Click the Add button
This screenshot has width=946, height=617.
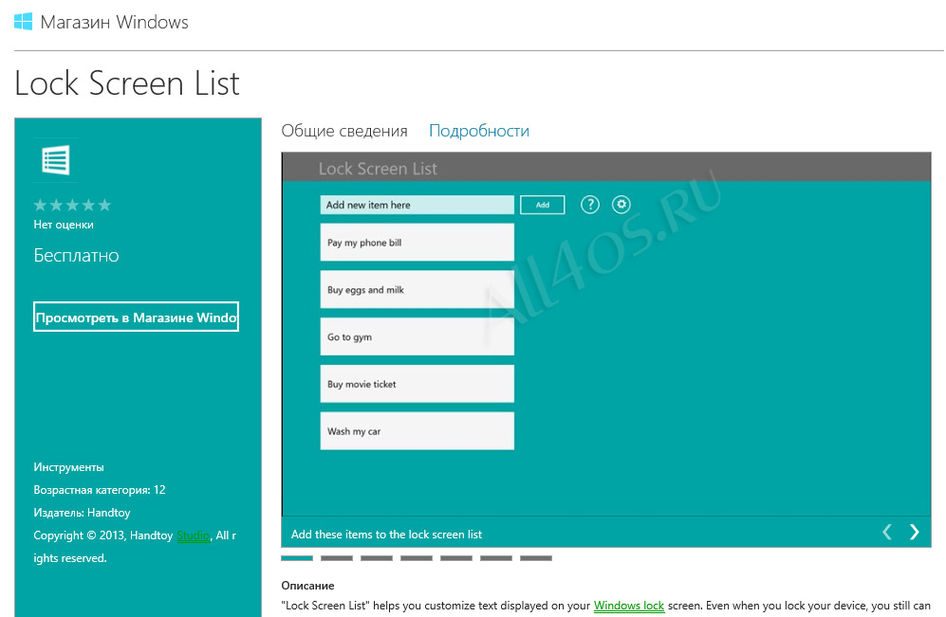click(x=543, y=205)
